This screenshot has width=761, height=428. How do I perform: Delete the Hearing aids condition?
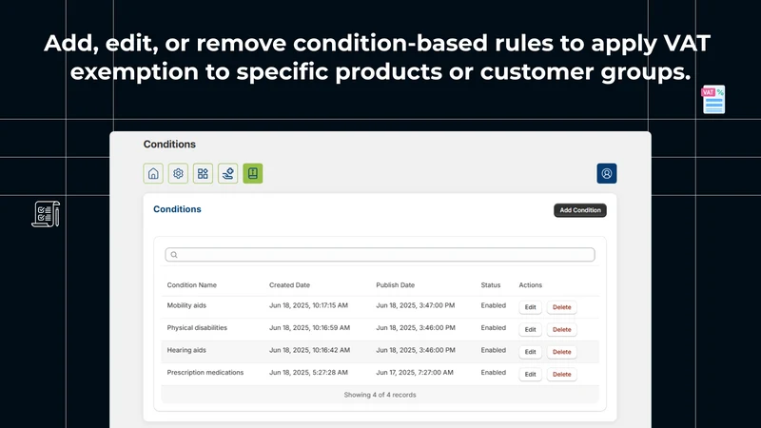click(561, 352)
